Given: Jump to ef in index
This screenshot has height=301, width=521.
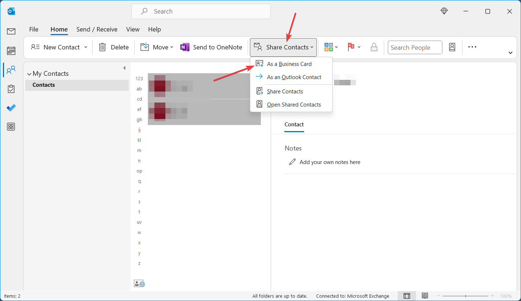Looking at the screenshot, I should [x=139, y=109].
